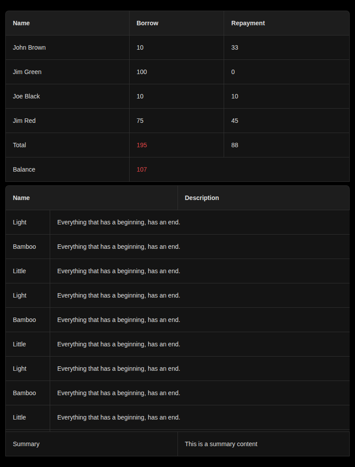Viewport: 355px width, 467px height.
Task: Click the Repayment column header
Action: pos(248,23)
